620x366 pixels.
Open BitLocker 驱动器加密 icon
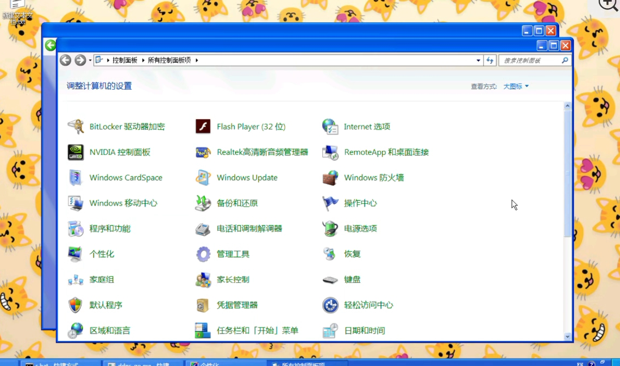pyautogui.click(x=76, y=127)
